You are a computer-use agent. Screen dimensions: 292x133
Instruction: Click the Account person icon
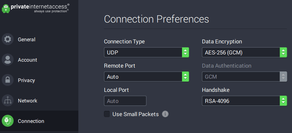(x=7, y=60)
